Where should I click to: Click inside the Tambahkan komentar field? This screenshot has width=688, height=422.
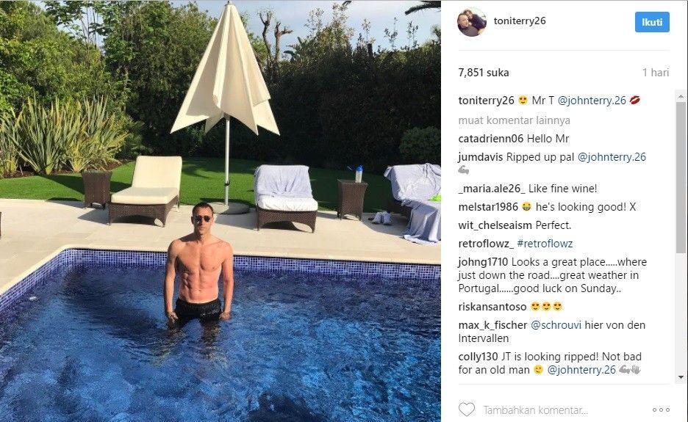(535, 410)
